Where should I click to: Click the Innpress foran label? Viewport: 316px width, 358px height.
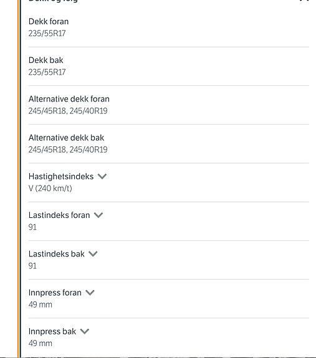coord(55,293)
